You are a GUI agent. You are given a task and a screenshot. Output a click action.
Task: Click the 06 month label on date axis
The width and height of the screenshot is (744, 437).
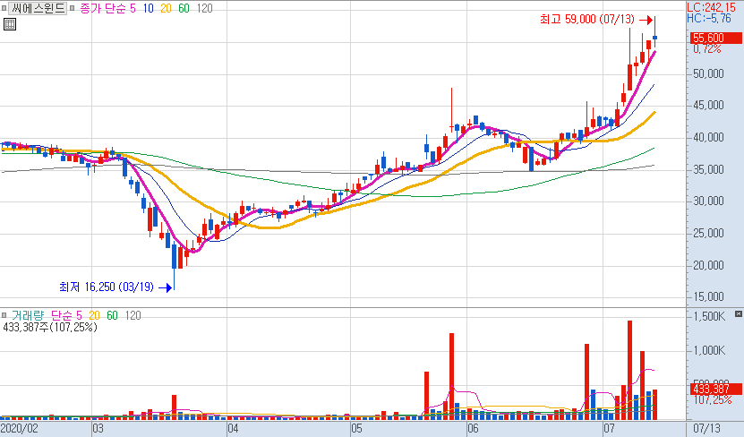[x=473, y=429]
